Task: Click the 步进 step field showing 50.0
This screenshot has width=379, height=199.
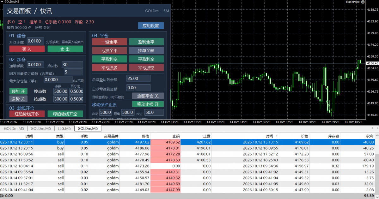Action: (154, 112)
